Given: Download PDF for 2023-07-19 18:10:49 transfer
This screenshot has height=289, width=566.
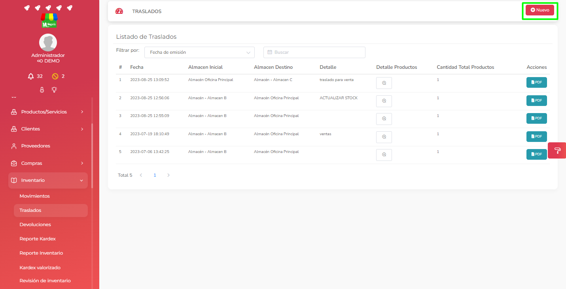Looking at the screenshot, I should (x=536, y=136).
